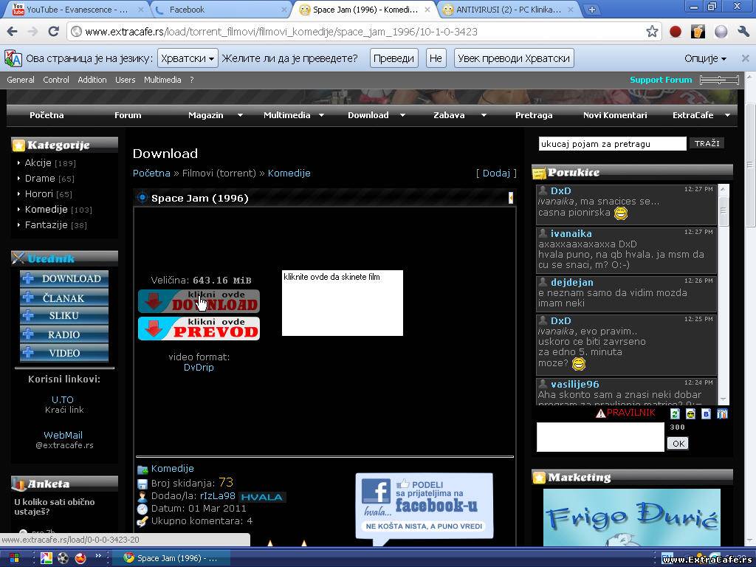Open a new browser tab
This screenshot has width=756, height=567.
591,9
